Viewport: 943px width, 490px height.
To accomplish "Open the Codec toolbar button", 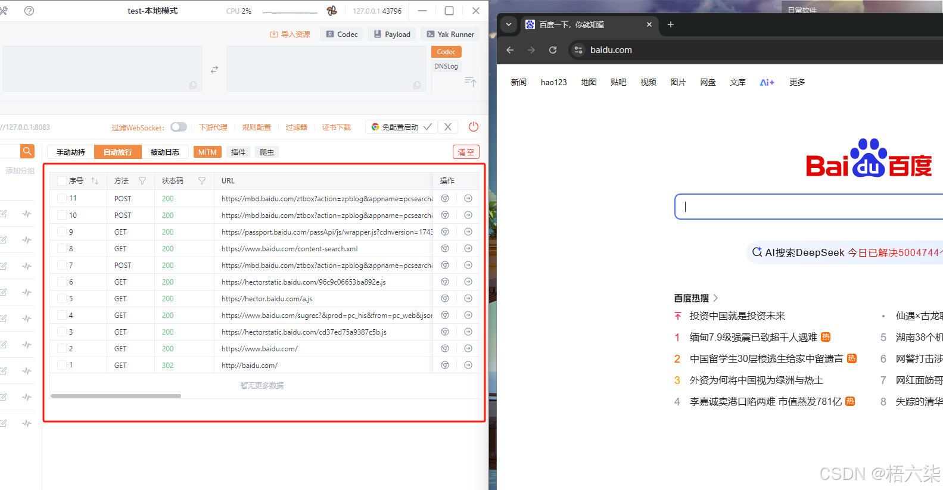I will coord(342,35).
